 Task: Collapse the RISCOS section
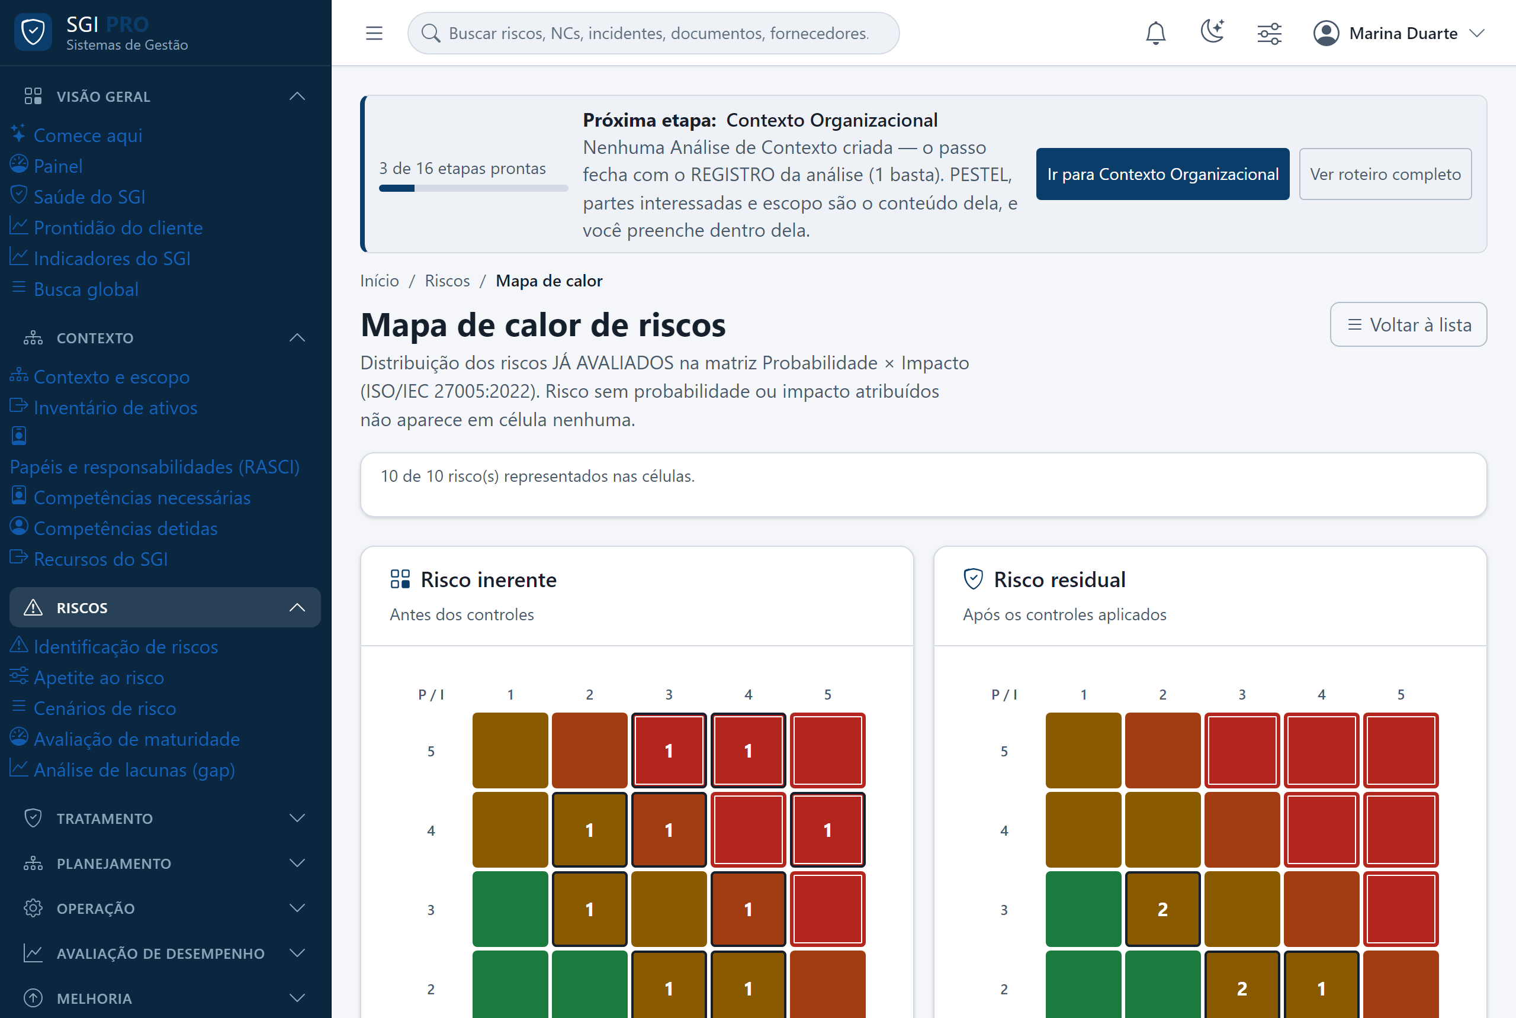(165, 608)
